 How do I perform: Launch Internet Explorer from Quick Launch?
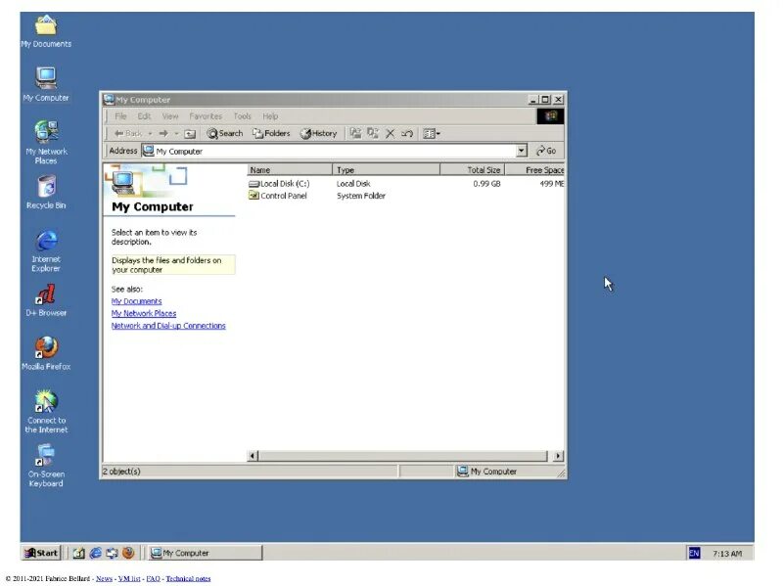[x=95, y=552]
